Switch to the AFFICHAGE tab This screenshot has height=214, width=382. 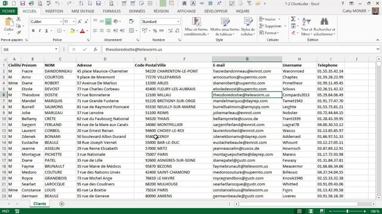pyautogui.click(x=186, y=11)
